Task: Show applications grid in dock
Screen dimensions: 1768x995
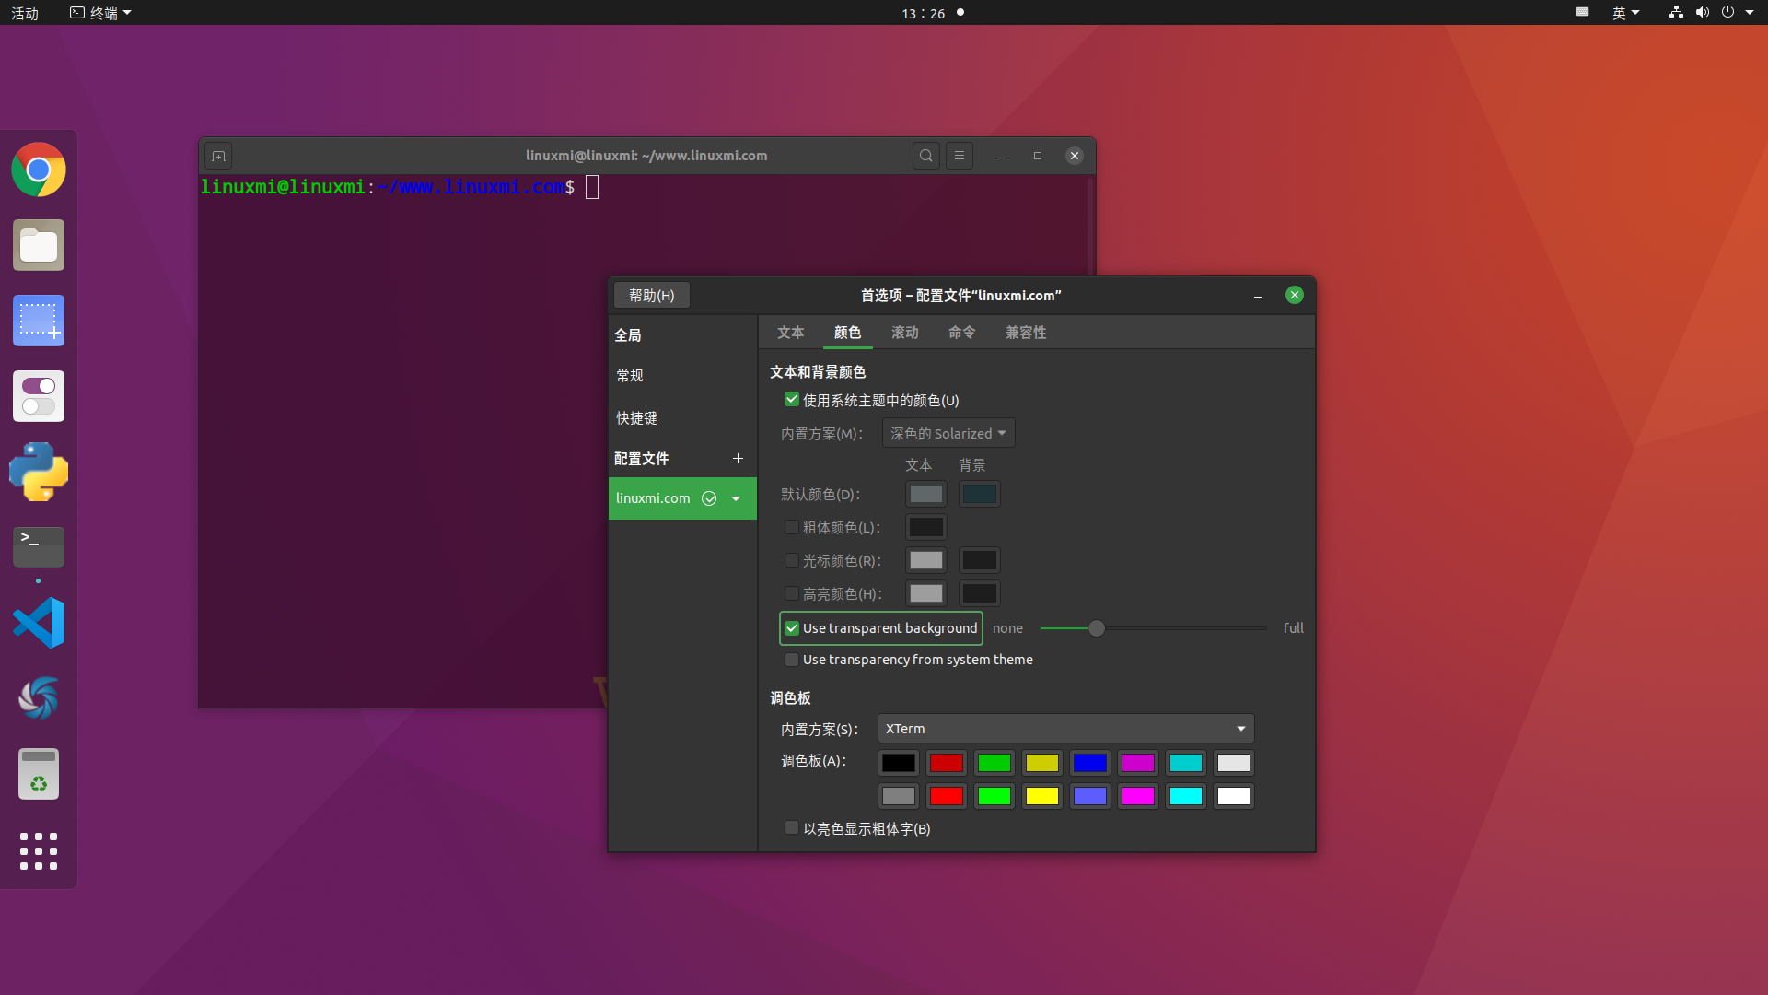Action: 39,851
